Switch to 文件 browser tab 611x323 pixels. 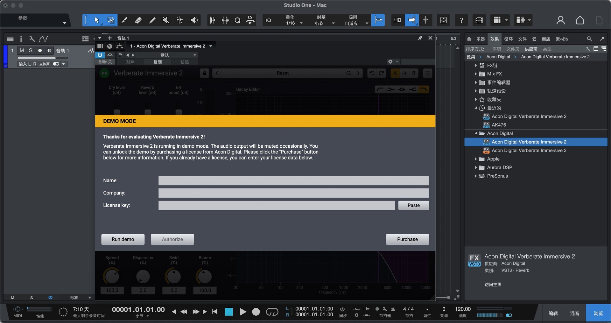(522, 39)
